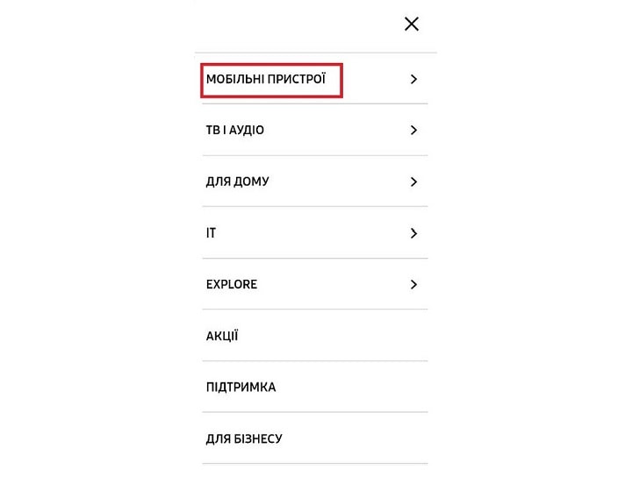Image resolution: width=632 pixels, height=484 pixels.
Task: Expand the EXPLORE submenu arrow
Action: [x=413, y=285]
